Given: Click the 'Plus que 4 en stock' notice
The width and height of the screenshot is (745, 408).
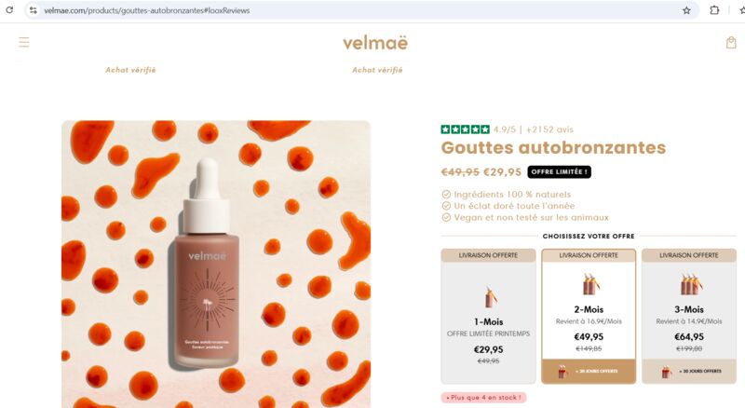Looking at the screenshot, I should coord(483,397).
